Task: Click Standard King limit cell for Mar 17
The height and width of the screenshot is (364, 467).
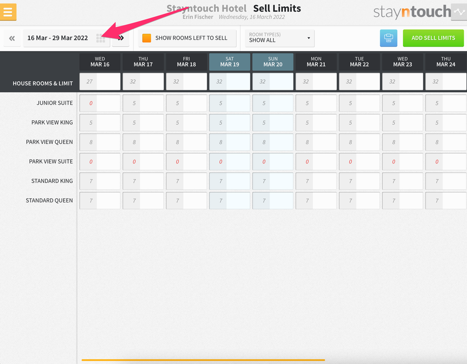Action: coord(143,181)
